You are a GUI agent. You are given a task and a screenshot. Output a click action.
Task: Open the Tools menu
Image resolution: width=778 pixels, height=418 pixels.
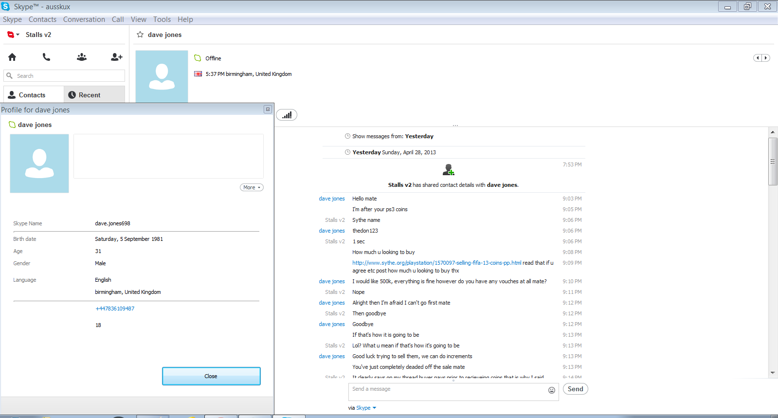[x=162, y=19]
